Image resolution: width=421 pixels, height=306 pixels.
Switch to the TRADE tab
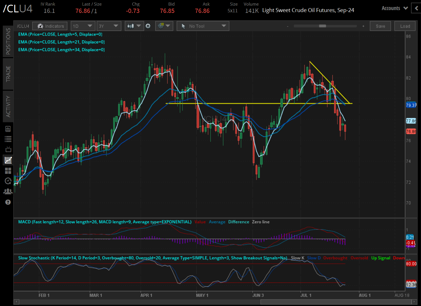pos(8,74)
